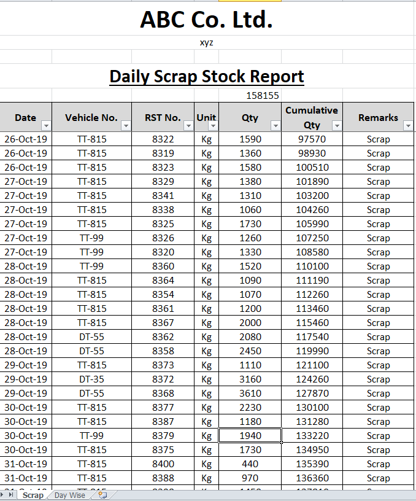Click the Daily Scrap Stock Report heading
The image size is (416, 501).
(x=207, y=77)
